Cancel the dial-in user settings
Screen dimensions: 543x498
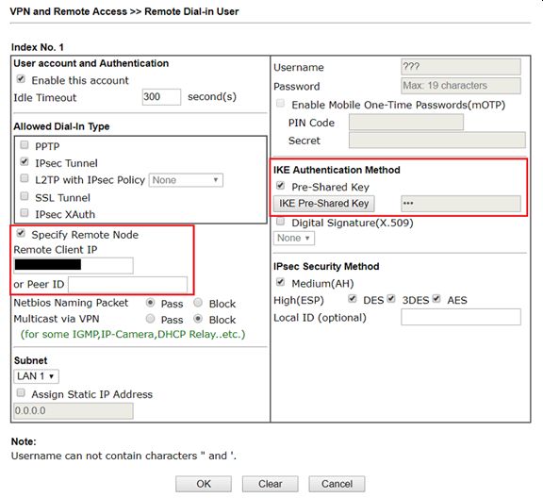pyautogui.click(x=337, y=484)
